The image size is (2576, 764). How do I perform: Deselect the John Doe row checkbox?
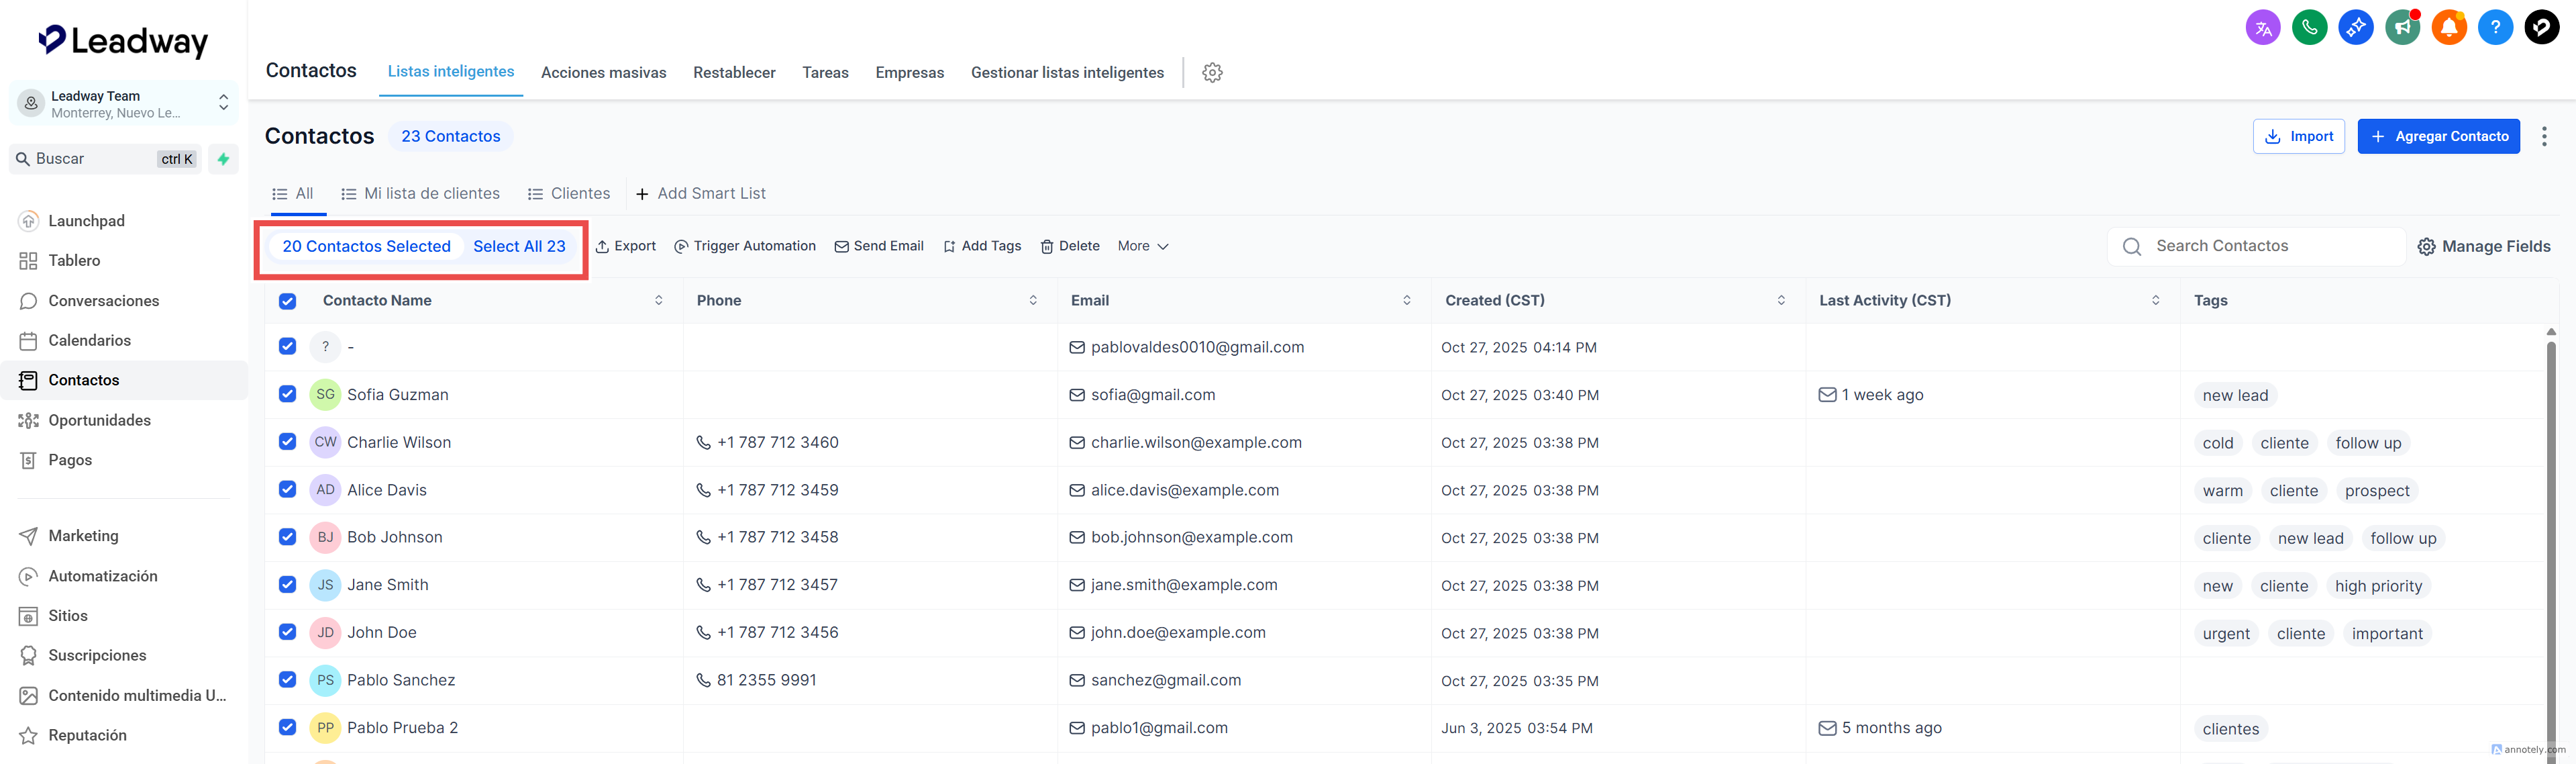tap(288, 632)
